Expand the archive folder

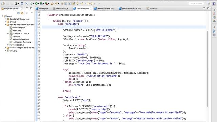(5, 22)
